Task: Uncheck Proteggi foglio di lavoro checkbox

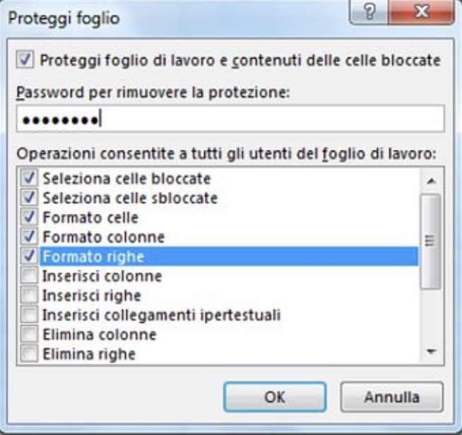Action: 25,60
